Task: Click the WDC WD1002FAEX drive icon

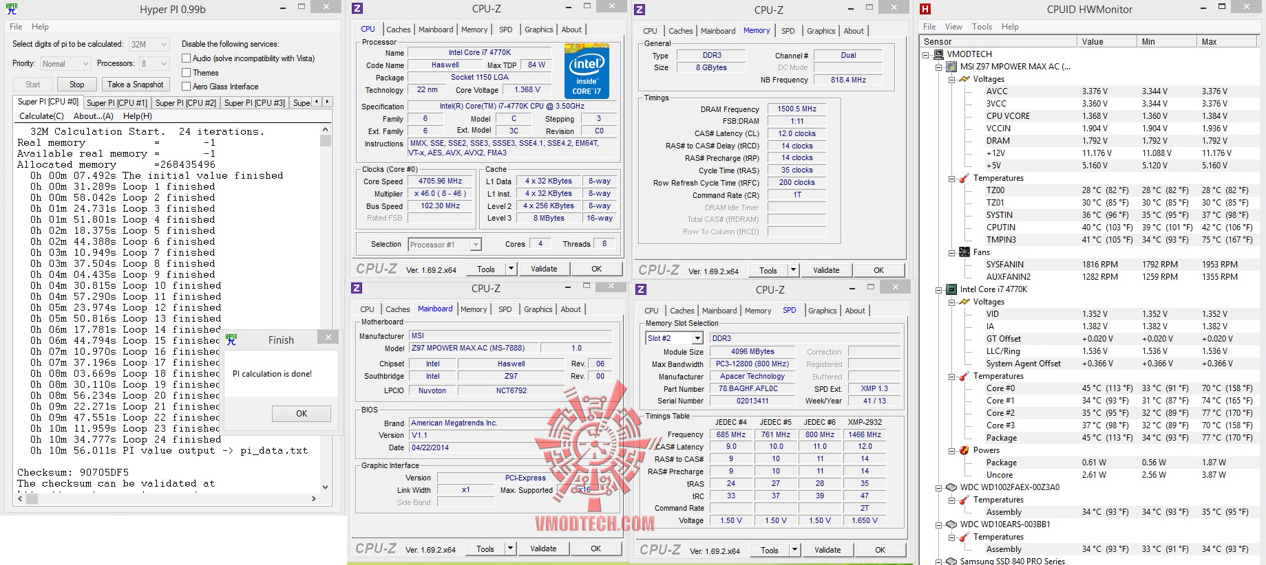Action: coord(951,487)
